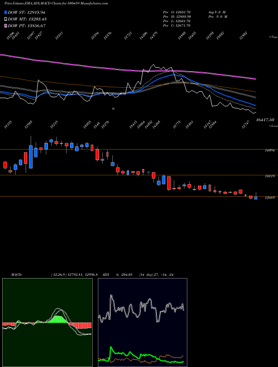Click the MACD: heading label
The height and width of the screenshot is (367, 278).
17,275
